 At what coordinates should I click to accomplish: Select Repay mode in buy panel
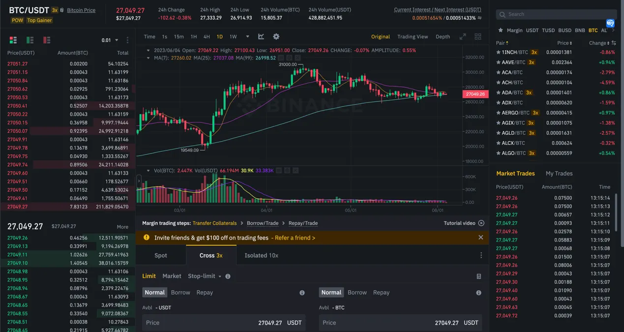pyautogui.click(x=205, y=292)
